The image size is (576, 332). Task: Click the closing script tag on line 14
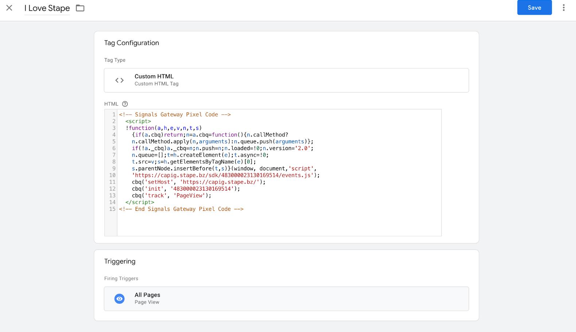pyautogui.click(x=140, y=202)
